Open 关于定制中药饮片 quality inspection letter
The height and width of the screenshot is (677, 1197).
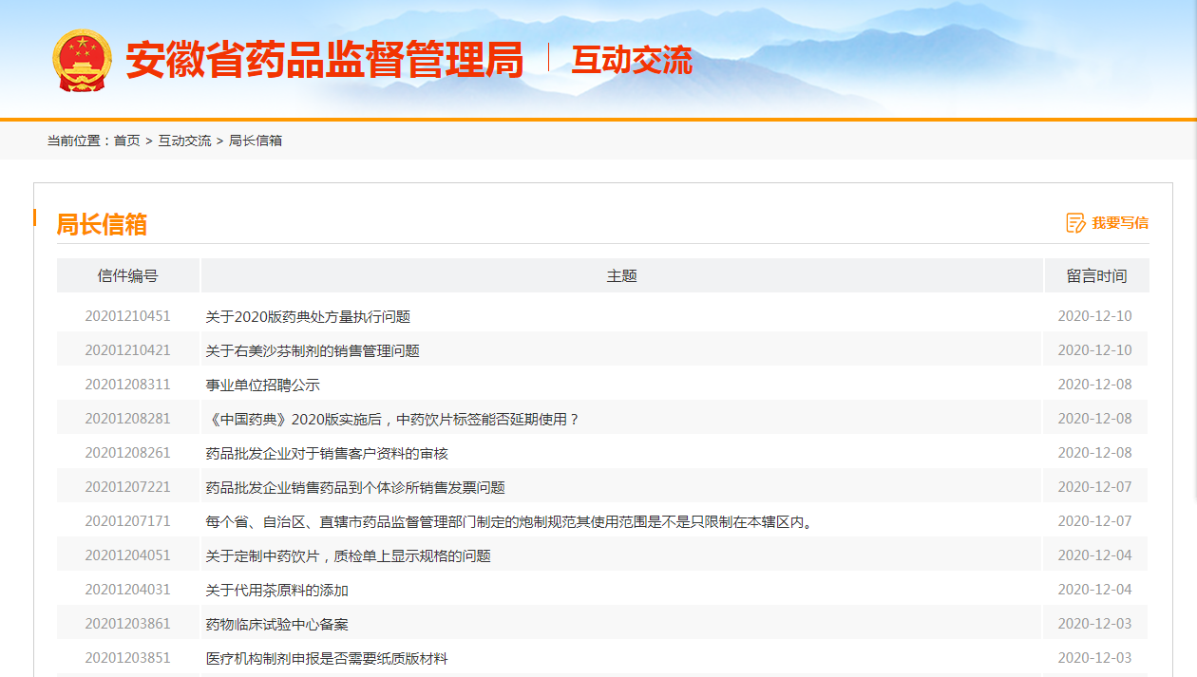pos(349,555)
